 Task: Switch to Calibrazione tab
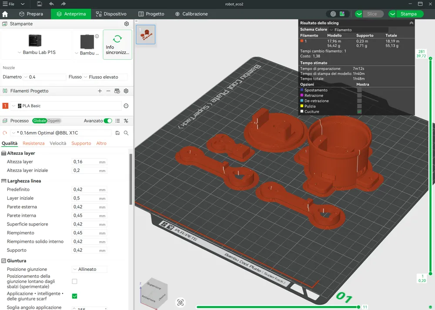tap(191, 14)
